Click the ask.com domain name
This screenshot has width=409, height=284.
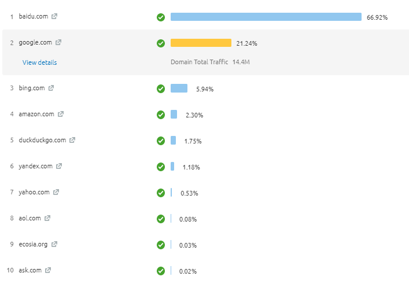point(30,270)
